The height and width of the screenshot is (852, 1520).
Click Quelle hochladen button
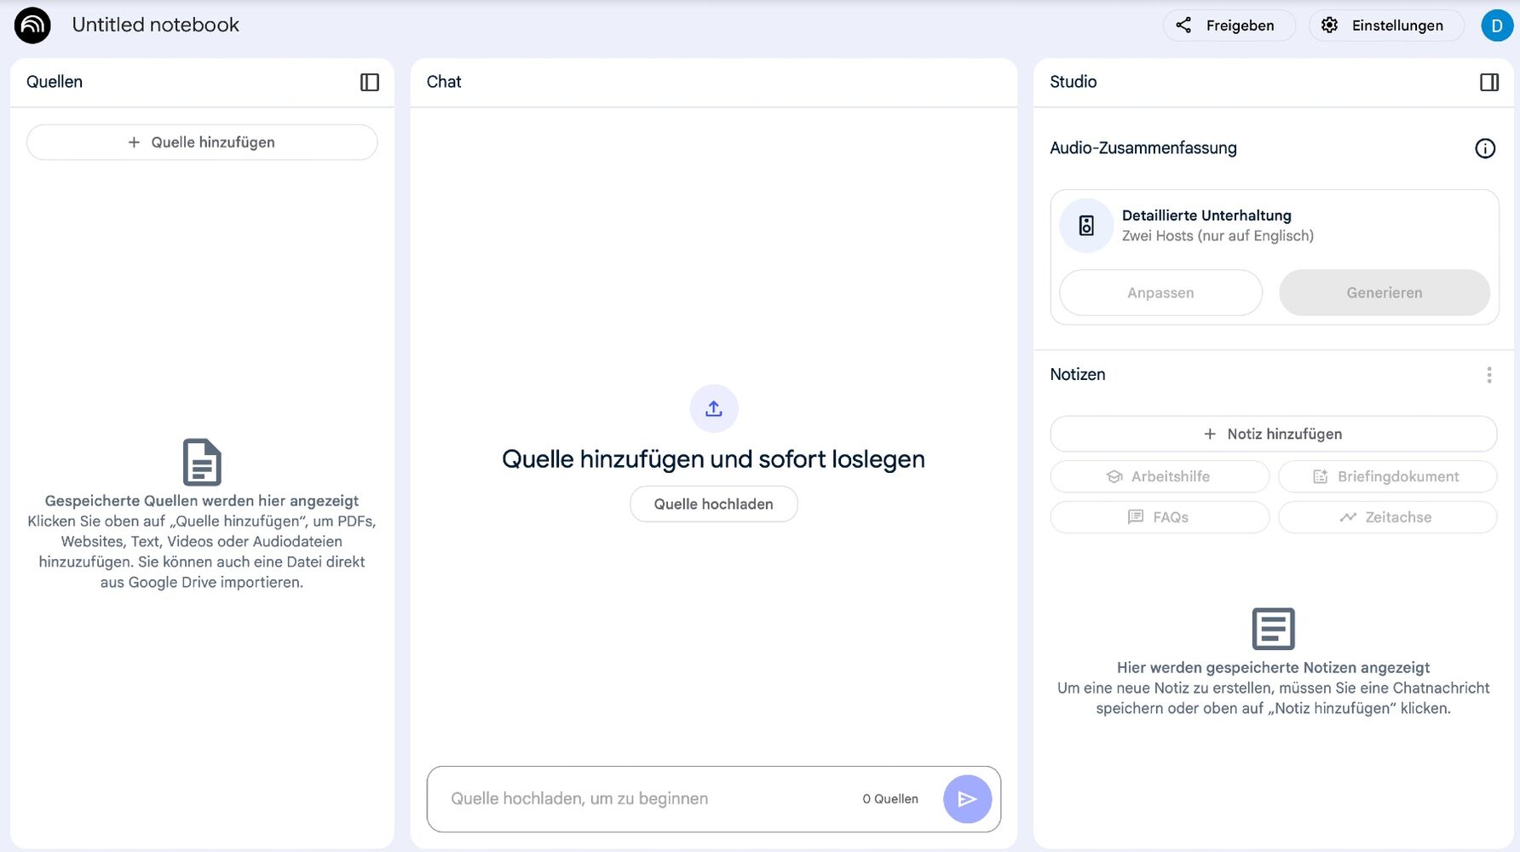point(713,504)
